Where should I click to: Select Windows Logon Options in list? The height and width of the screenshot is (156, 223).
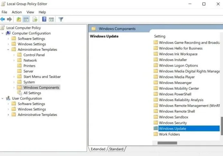click(x=178, y=65)
